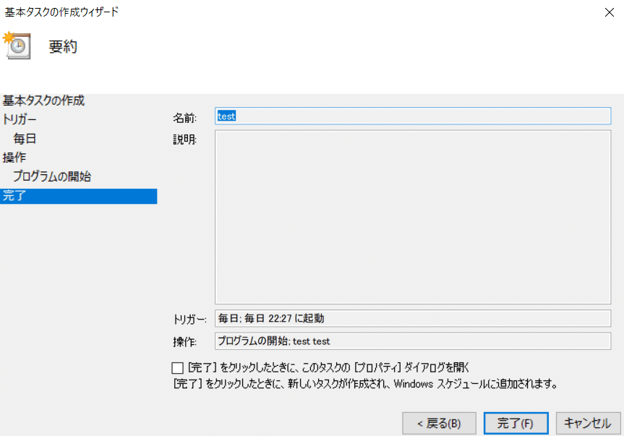Click the task wizard clock icon

click(x=17, y=46)
